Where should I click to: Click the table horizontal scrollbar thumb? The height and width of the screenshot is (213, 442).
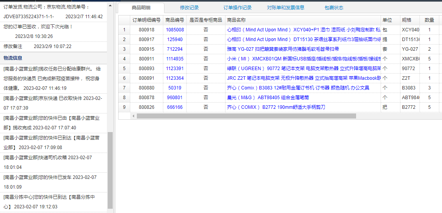tap(246, 116)
